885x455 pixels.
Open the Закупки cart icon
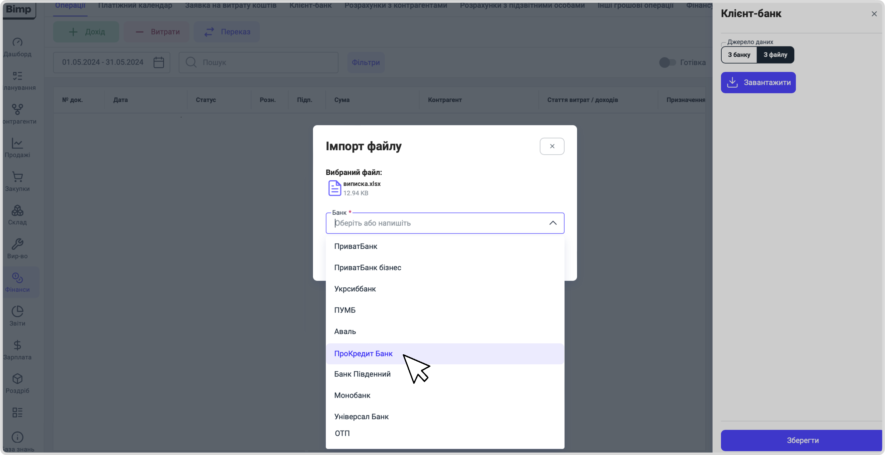[x=17, y=177]
